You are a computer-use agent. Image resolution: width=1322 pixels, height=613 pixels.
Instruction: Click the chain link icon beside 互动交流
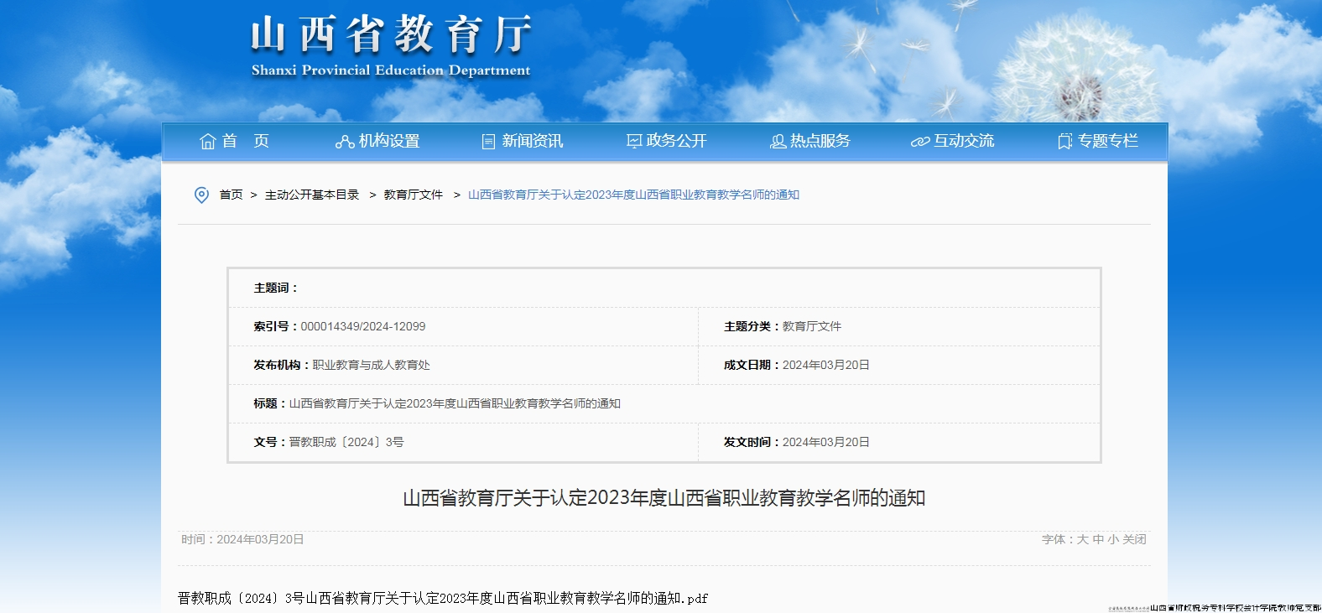920,142
